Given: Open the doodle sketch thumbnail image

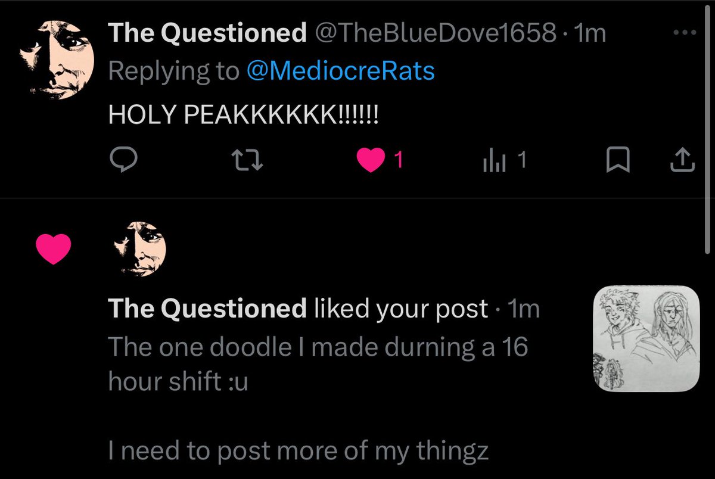Looking at the screenshot, I should click(x=646, y=338).
